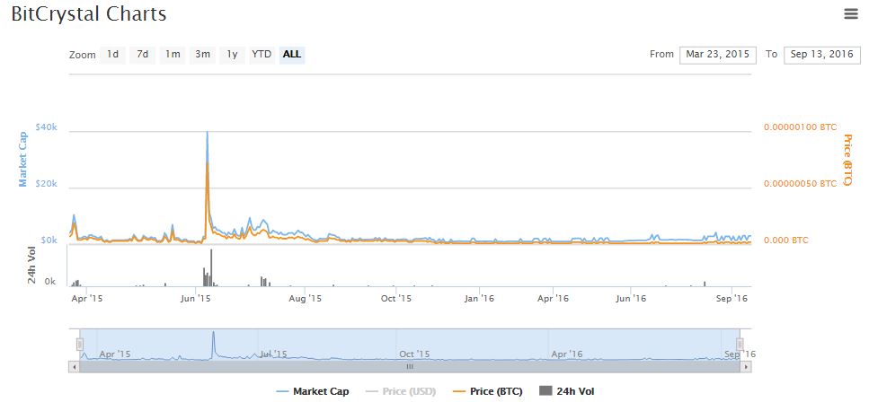The width and height of the screenshot is (869, 402).
Task: Set zoom range to 1d
Action: (x=112, y=54)
